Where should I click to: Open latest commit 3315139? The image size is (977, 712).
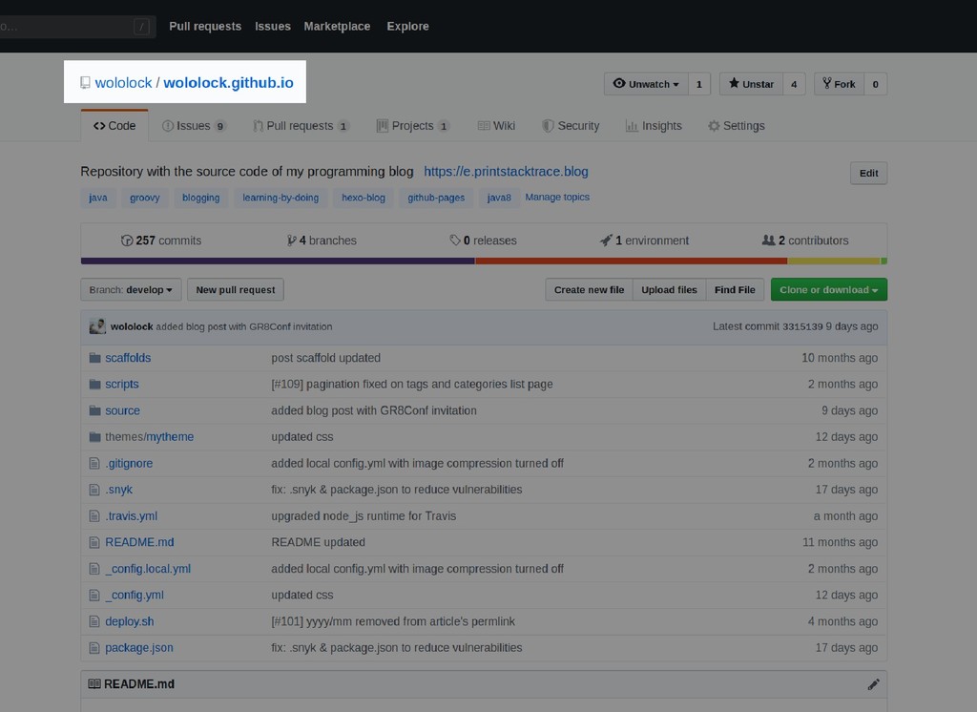[x=802, y=326]
